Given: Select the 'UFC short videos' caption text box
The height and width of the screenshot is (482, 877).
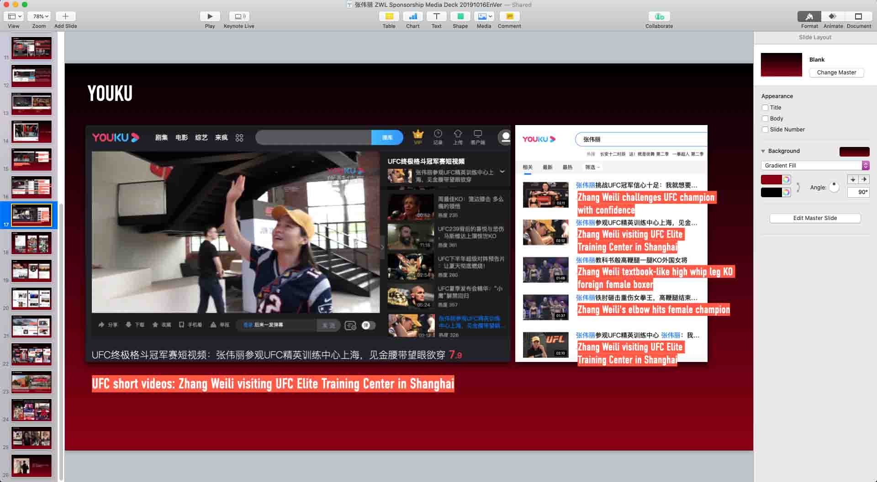Looking at the screenshot, I should (273, 384).
